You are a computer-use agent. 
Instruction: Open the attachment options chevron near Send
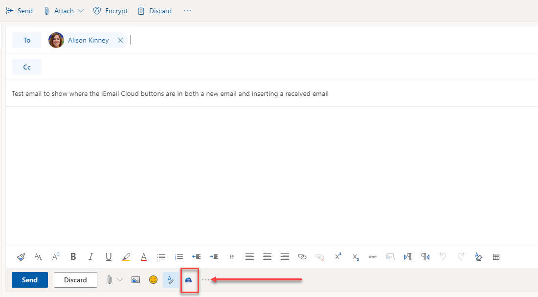point(120,279)
